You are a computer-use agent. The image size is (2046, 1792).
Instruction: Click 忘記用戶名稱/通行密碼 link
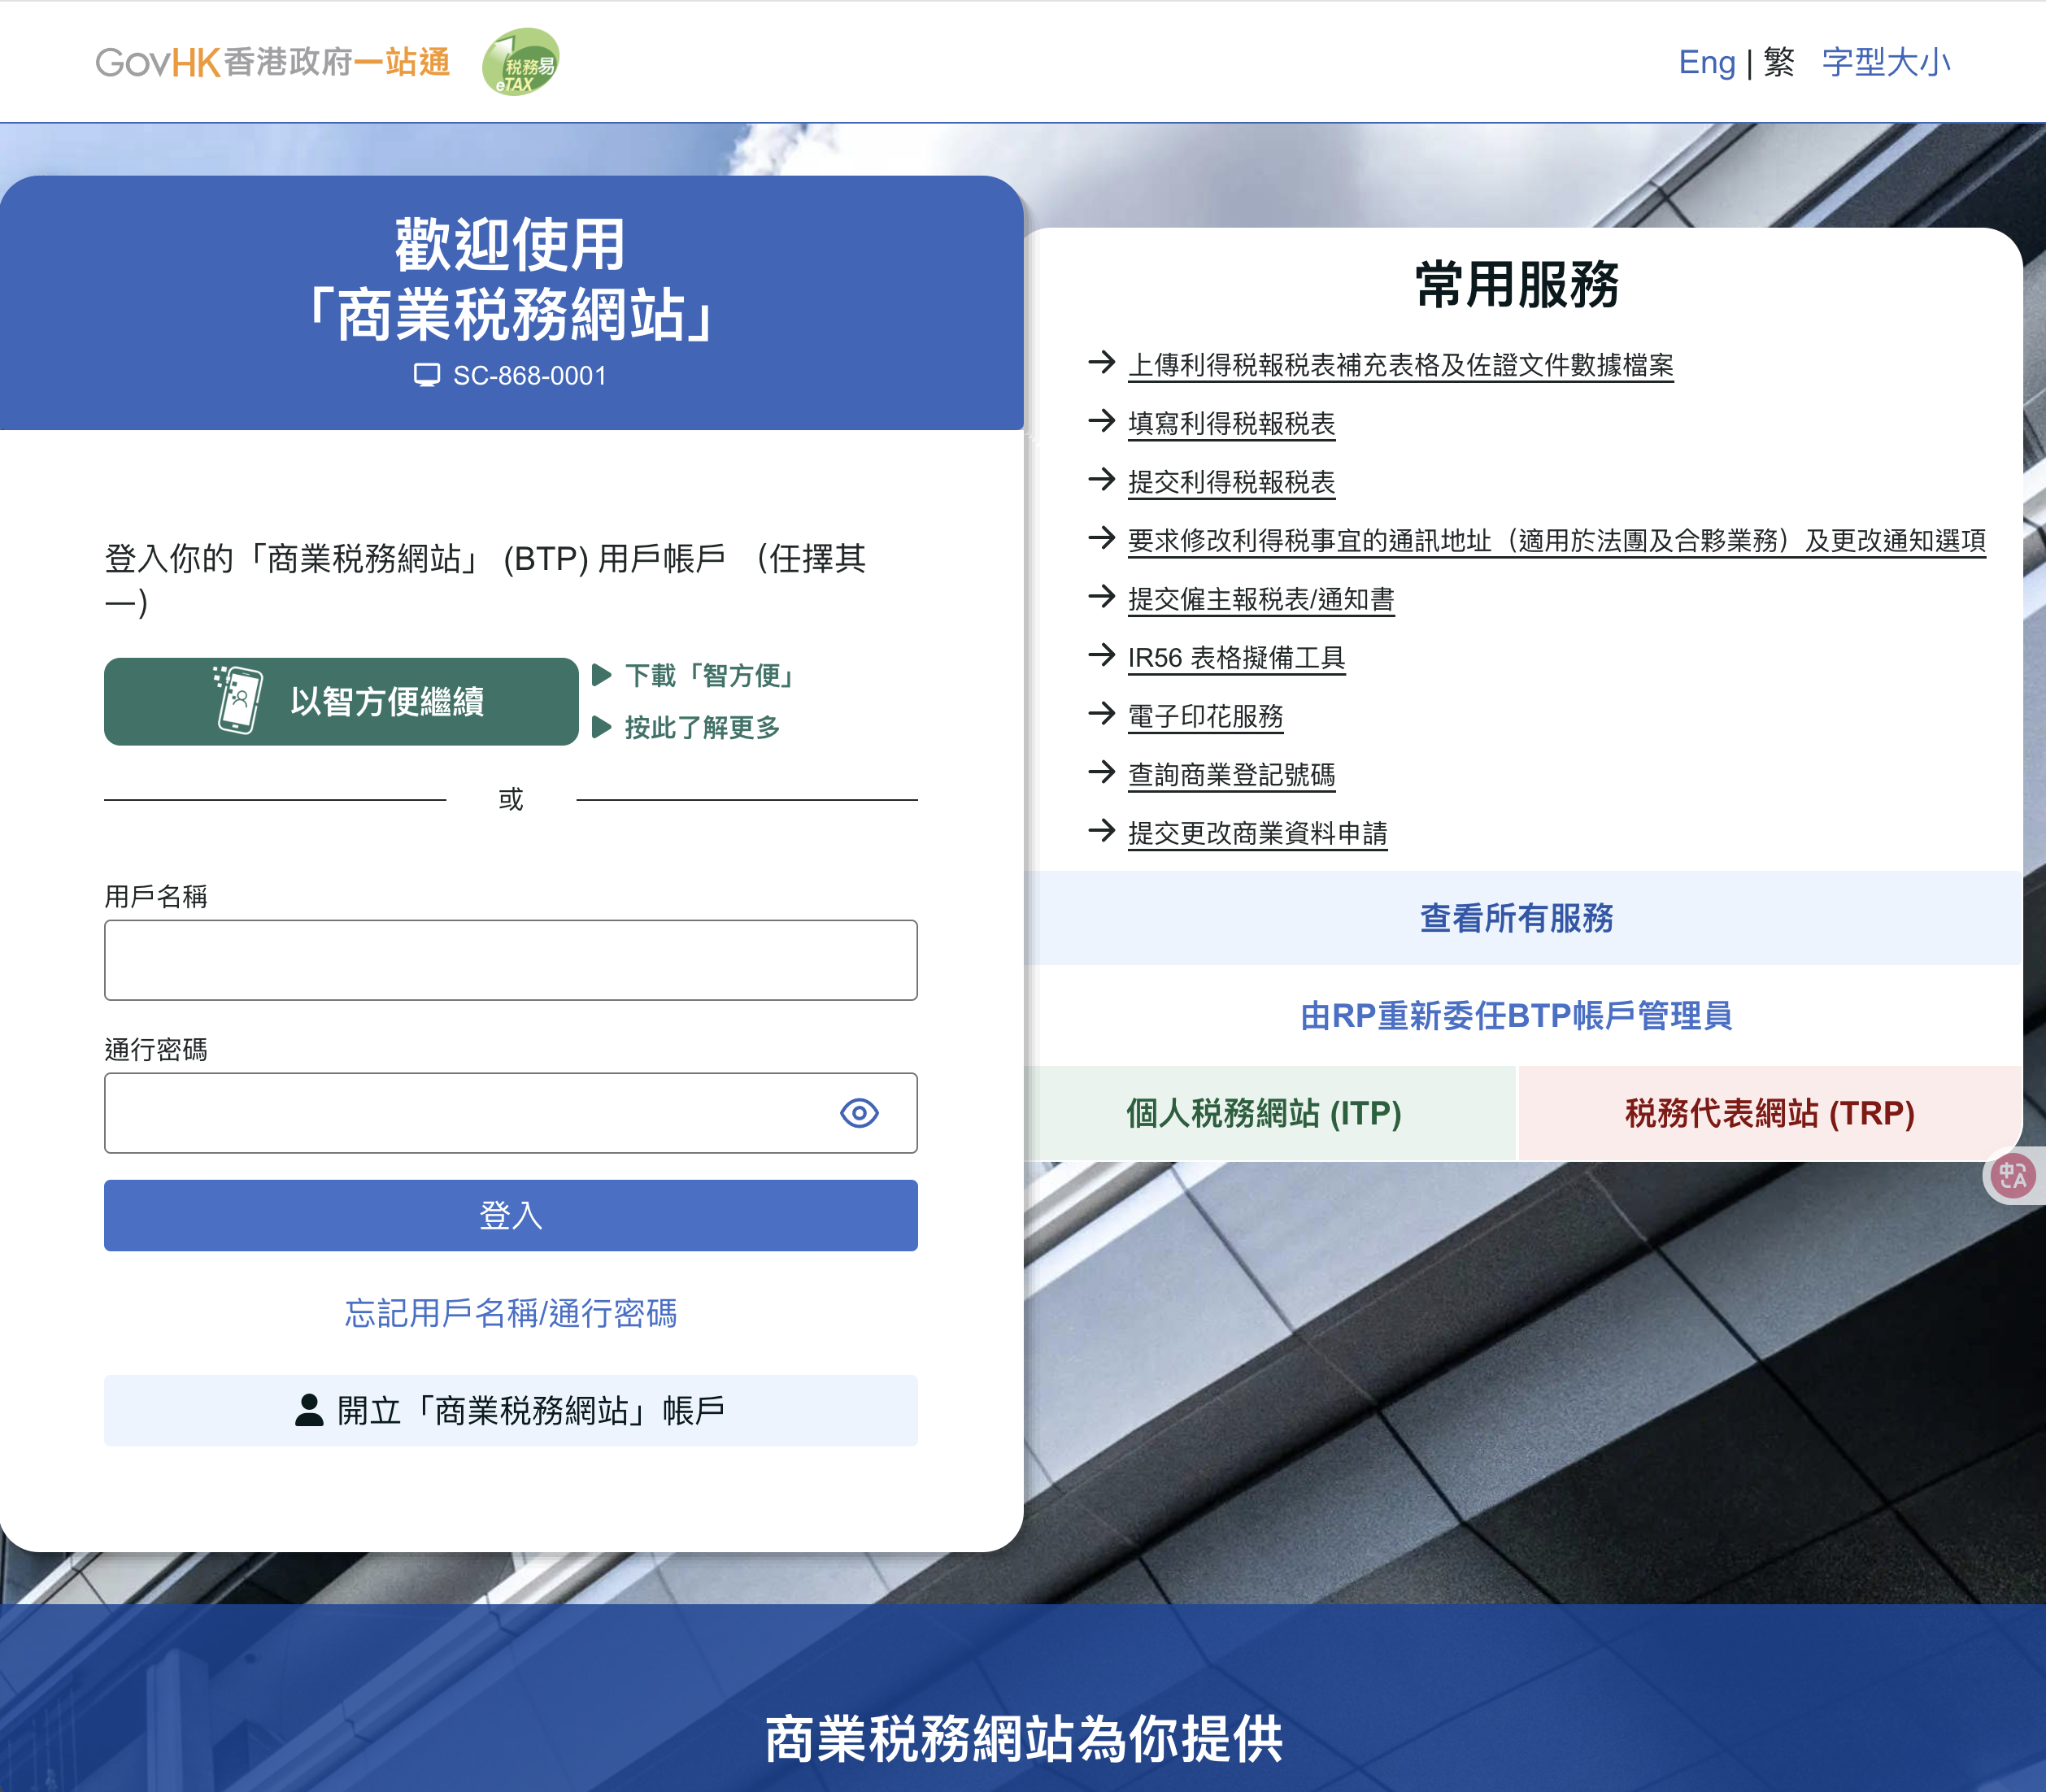pyautogui.click(x=510, y=1313)
